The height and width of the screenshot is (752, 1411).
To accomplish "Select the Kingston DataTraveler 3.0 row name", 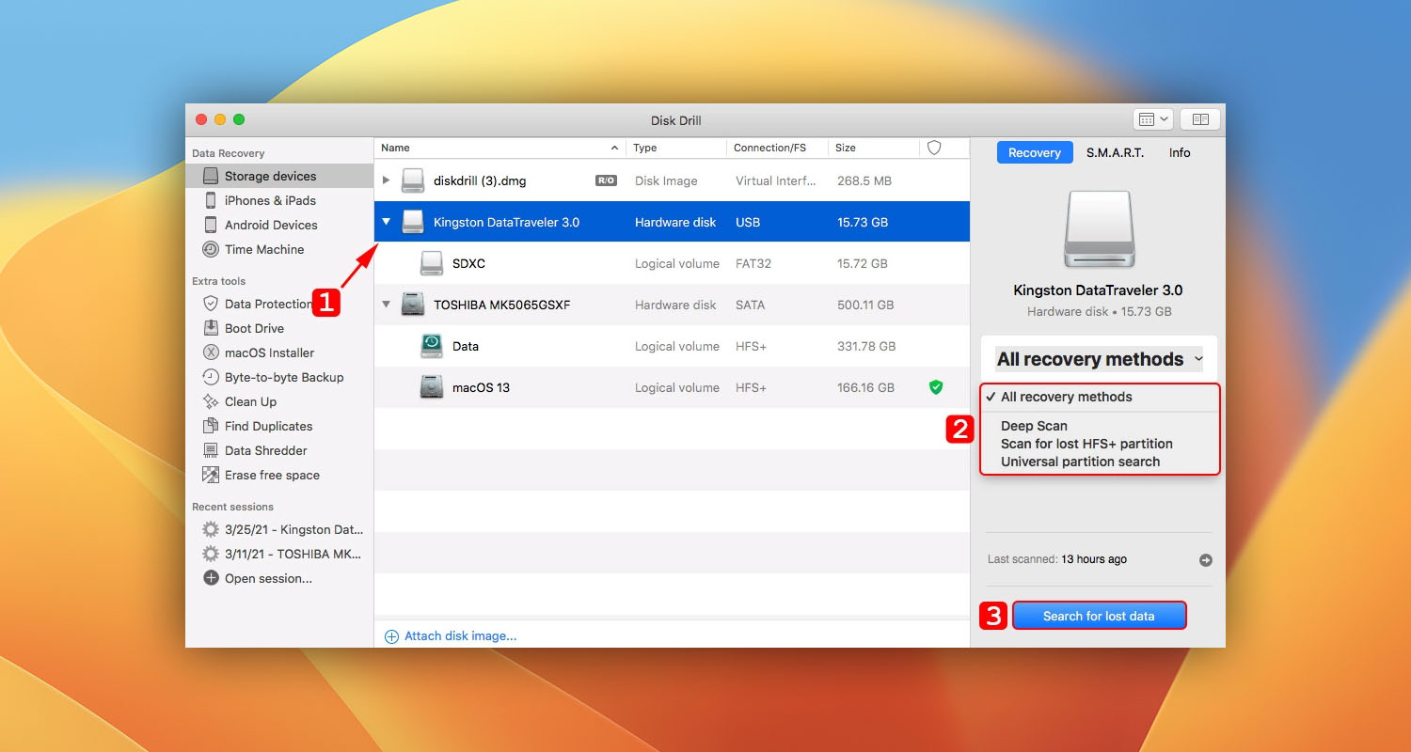I will click(506, 223).
